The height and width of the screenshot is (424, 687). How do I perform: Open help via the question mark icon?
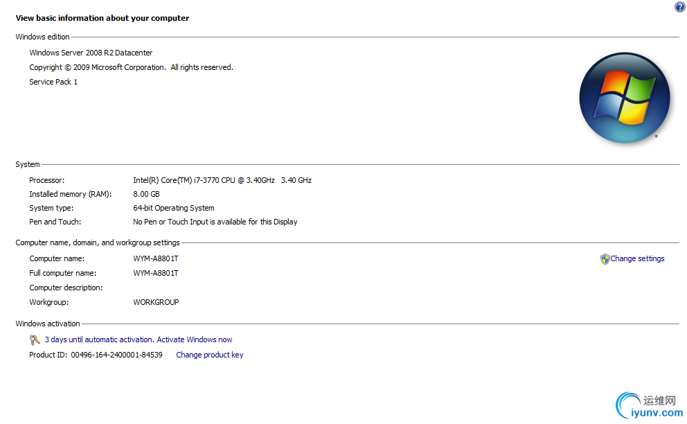coord(679,7)
